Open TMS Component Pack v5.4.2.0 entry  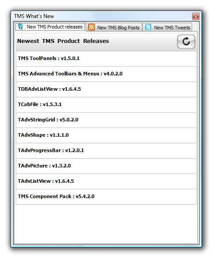(x=106, y=197)
